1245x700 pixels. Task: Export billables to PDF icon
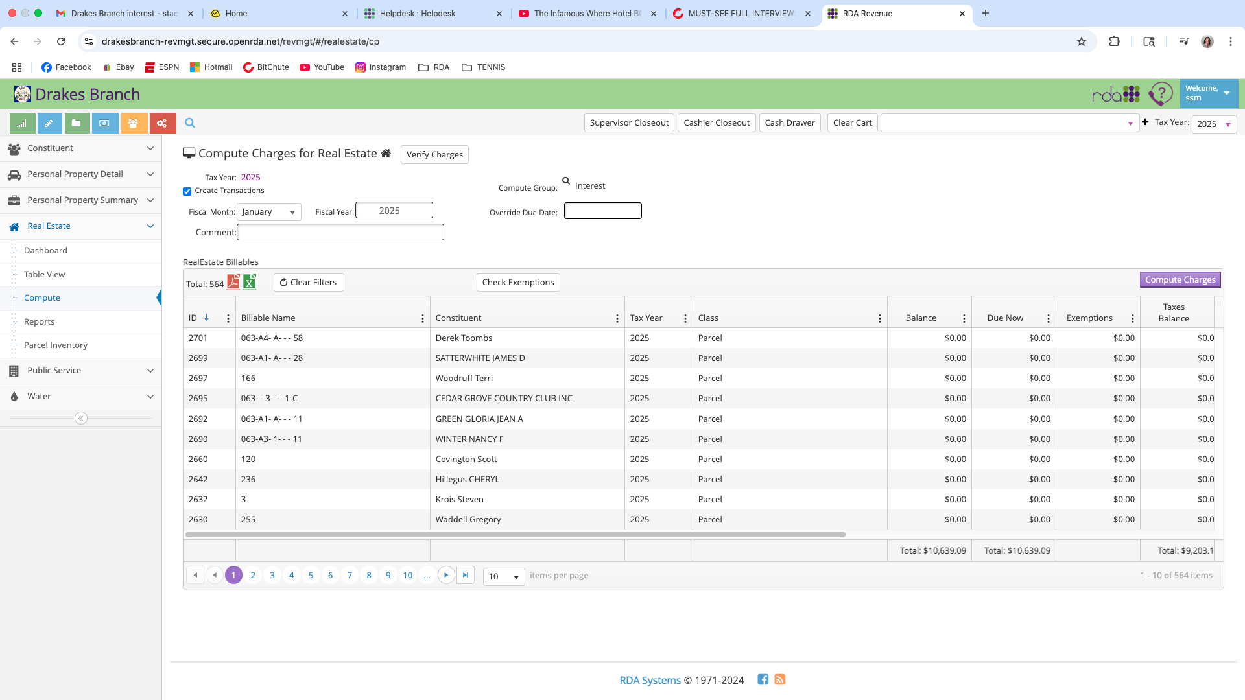coord(233,282)
